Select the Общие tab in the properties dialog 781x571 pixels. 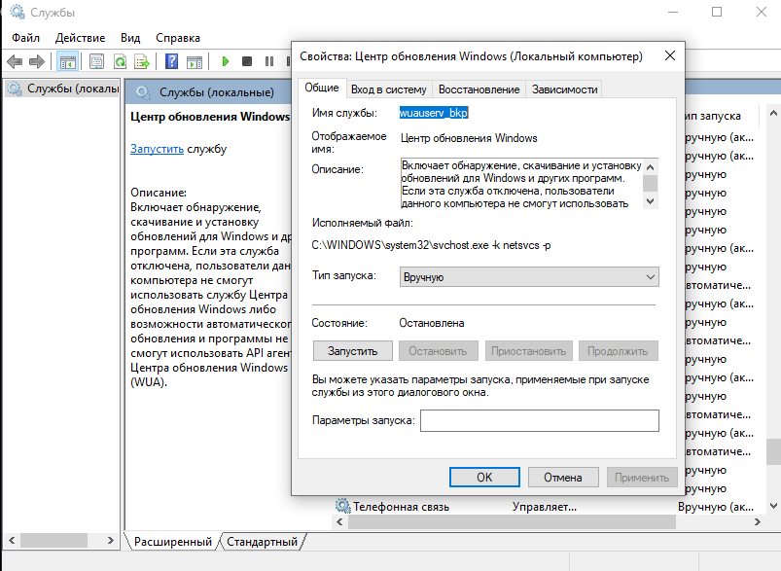point(322,88)
